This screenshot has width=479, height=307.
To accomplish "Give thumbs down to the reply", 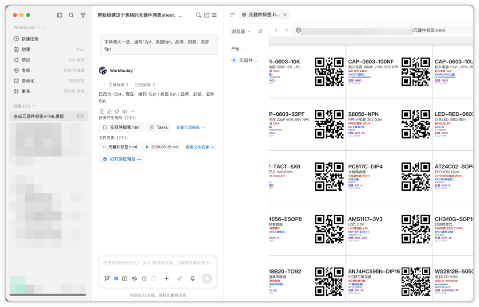I will point(117,112).
